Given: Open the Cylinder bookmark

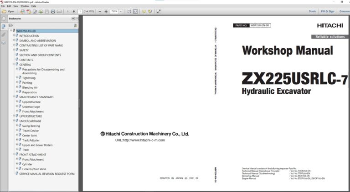Looking at the screenshot, I should pyautogui.click(x=27, y=164).
